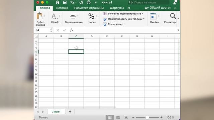Click the fx Insert Function icon
Image resolution: width=214 pixels, height=120 pixels.
72,30
